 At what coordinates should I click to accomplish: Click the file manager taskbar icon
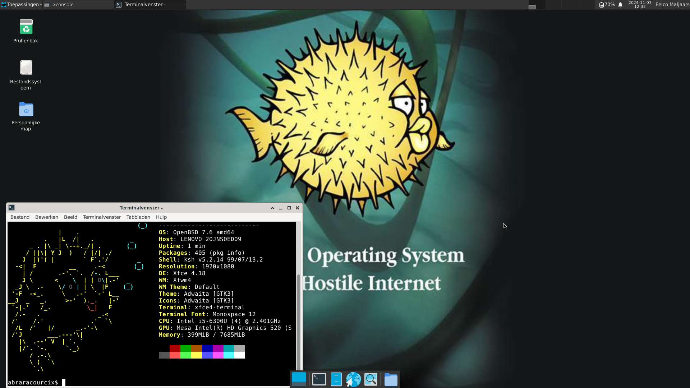(x=336, y=379)
